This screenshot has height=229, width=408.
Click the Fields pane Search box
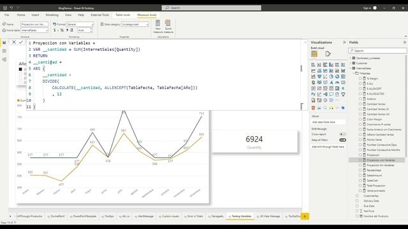pyautogui.click(x=377, y=51)
